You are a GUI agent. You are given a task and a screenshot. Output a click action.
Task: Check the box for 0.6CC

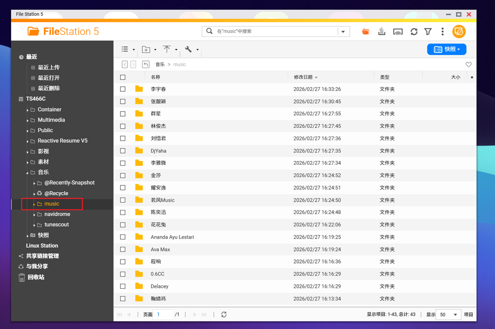(x=123, y=274)
